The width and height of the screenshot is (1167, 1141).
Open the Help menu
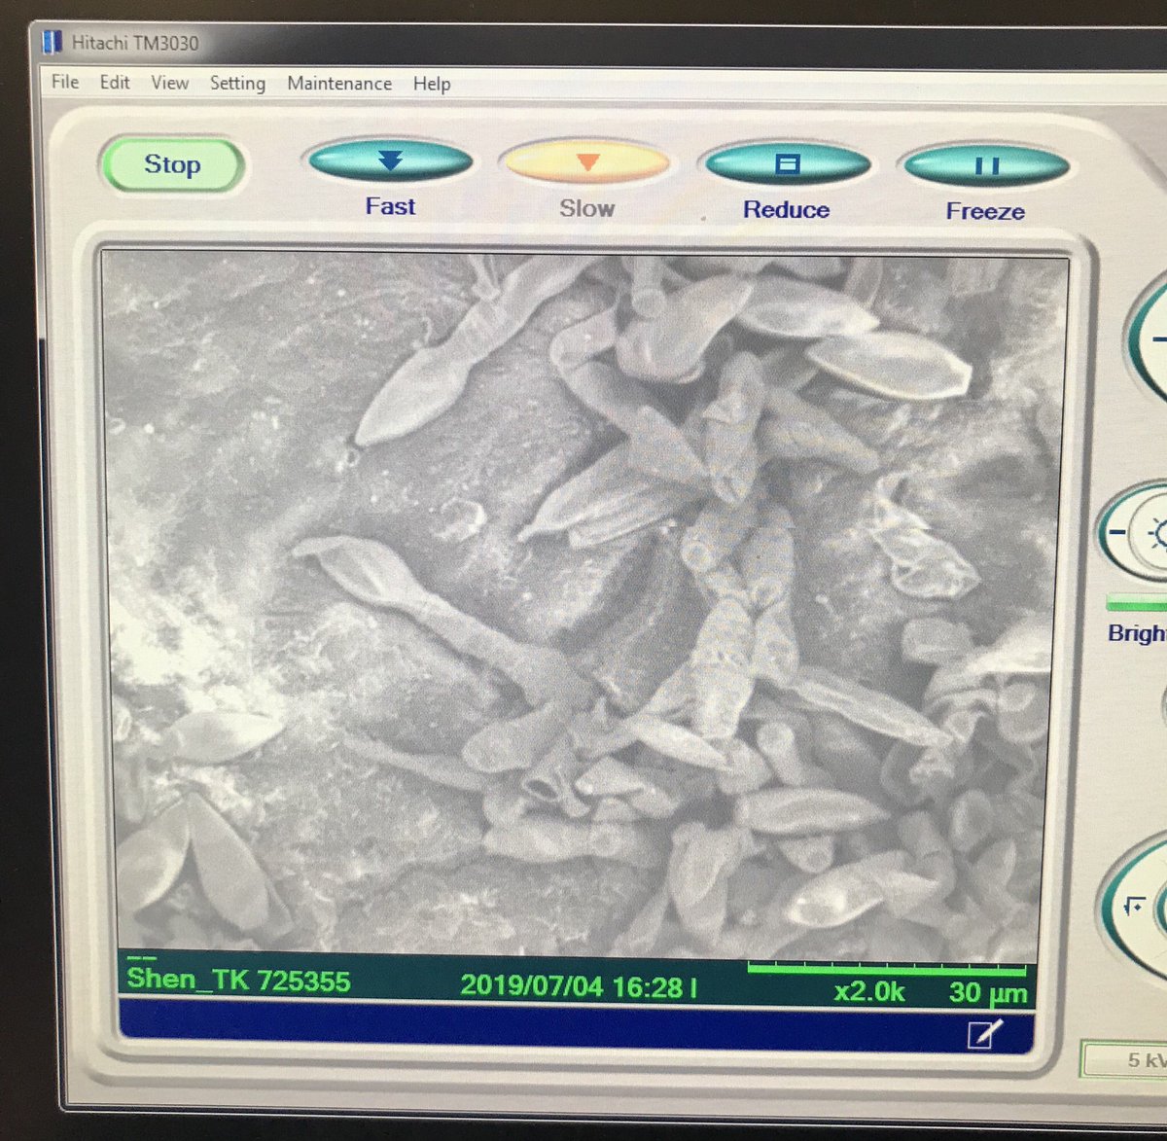pyautogui.click(x=432, y=84)
